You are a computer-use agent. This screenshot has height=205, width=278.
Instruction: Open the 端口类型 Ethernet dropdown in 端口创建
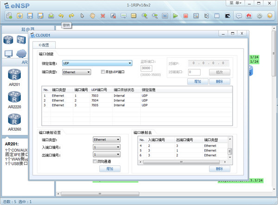tap(76, 72)
